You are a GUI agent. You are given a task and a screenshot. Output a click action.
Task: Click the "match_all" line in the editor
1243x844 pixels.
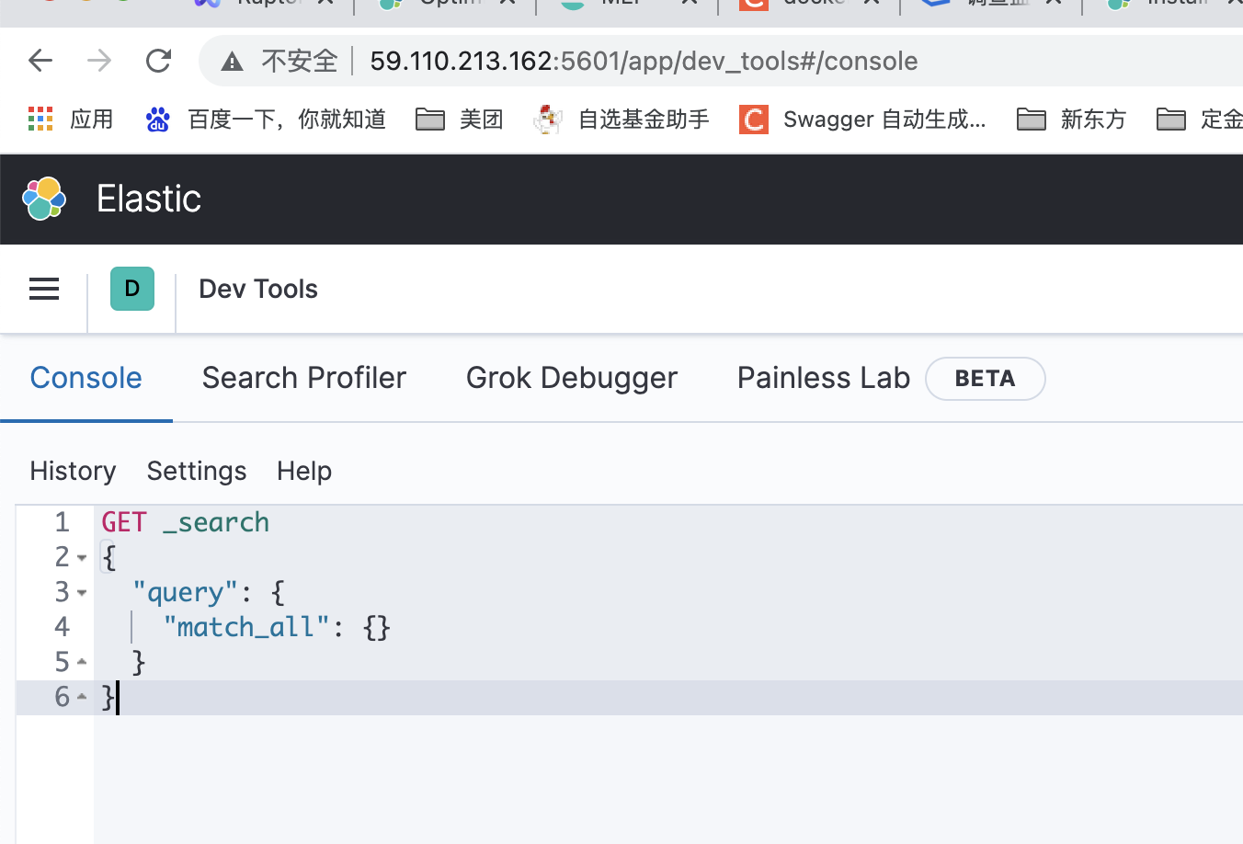[x=277, y=627]
